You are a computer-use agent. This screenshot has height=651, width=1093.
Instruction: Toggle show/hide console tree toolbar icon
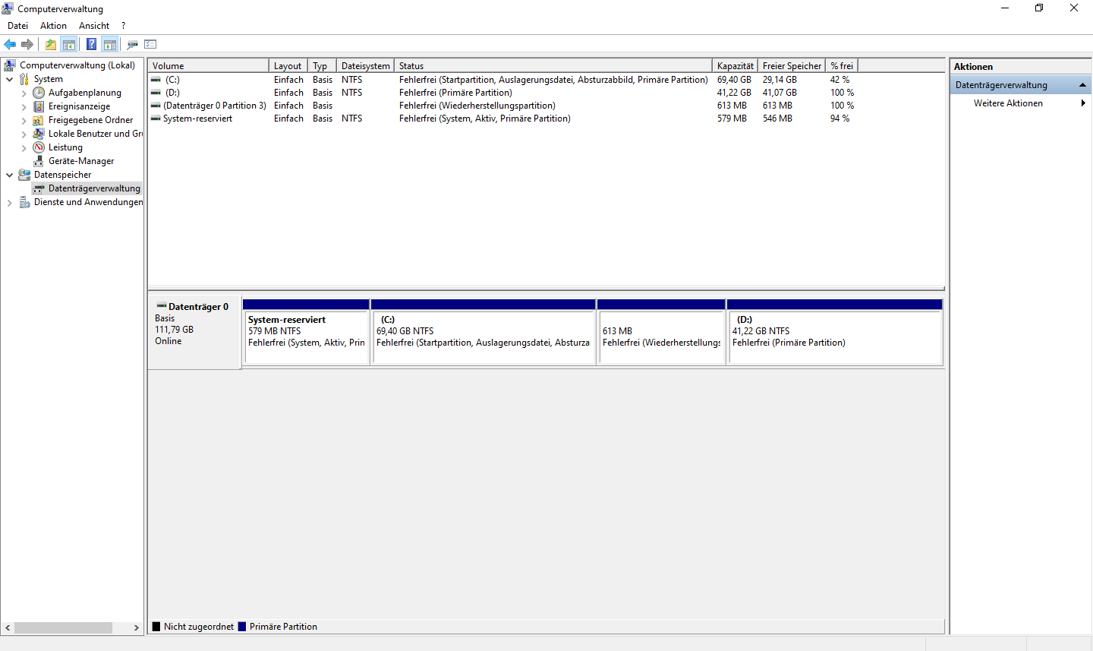coord(69,44)
